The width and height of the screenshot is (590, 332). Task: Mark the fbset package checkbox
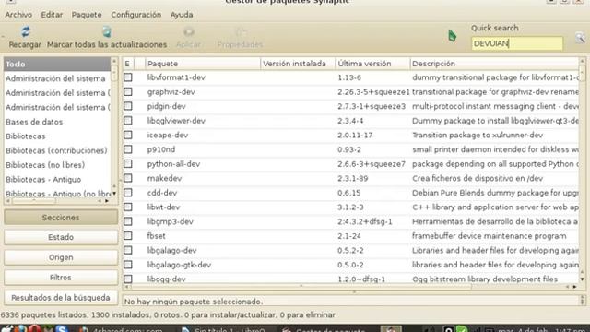pos(128,236)
